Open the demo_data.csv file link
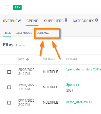 pyautogui.click(x=77, y=102)
